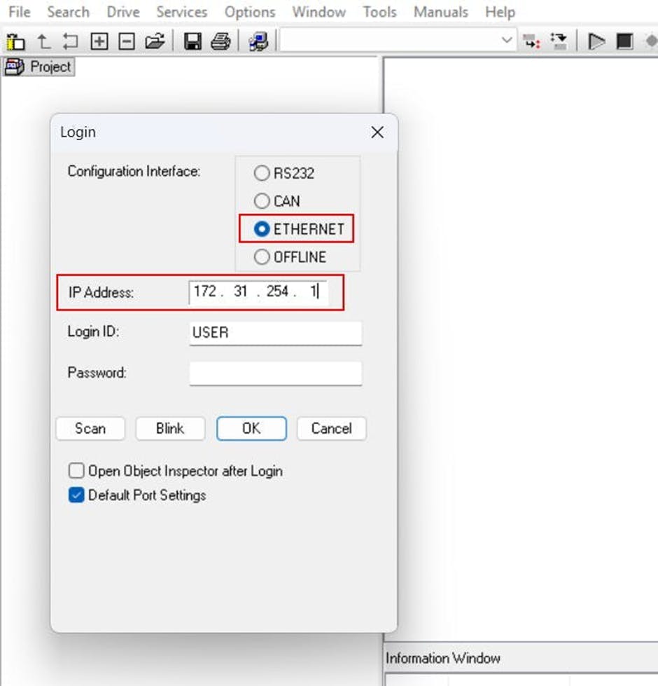Choose OFFLINE configuration interface
Viewport: 658px width, 686px height.
(x=262, y=257)
